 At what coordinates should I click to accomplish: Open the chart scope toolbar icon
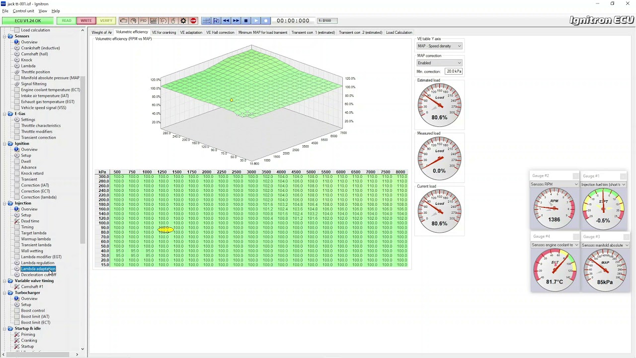point(154,20)
